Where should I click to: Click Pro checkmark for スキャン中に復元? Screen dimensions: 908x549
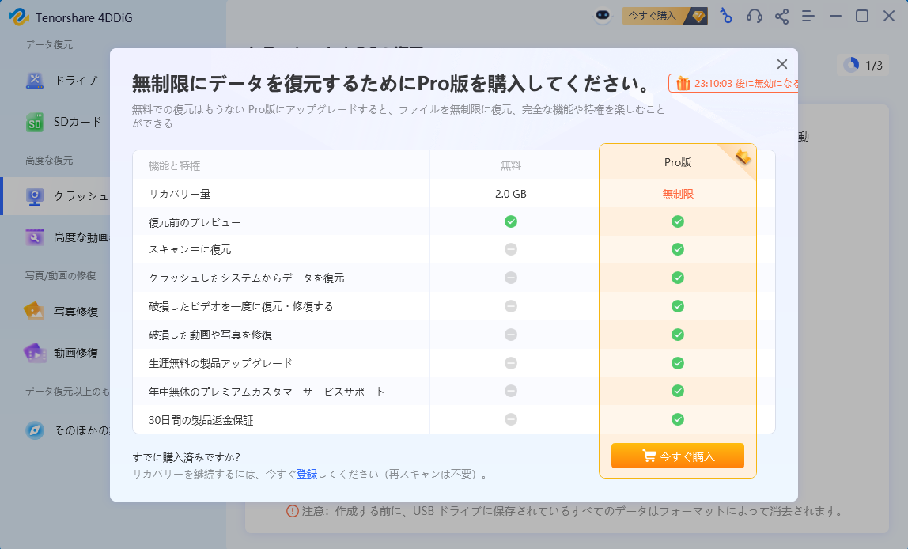click(678, 249)
